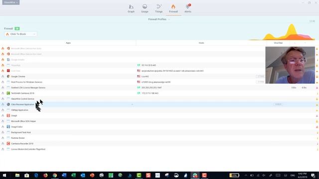Open Microsoft Word from the taskbar

coord(64,176)
